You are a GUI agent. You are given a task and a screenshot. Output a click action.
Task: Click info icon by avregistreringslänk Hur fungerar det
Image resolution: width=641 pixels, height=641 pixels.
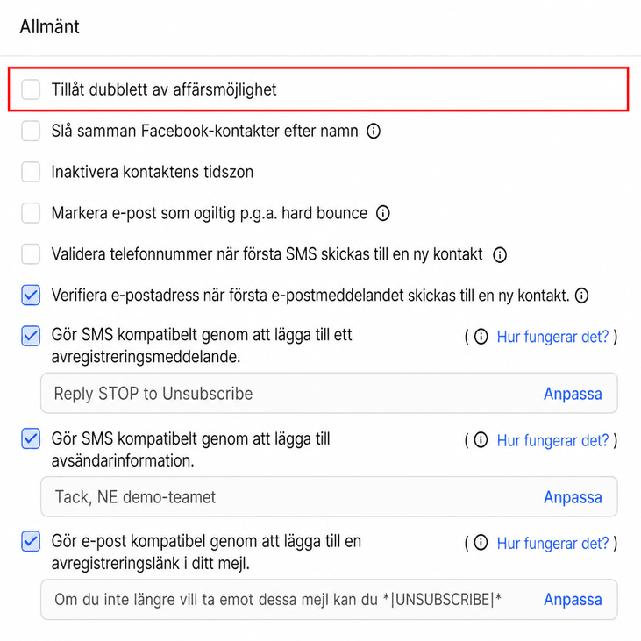481,543
